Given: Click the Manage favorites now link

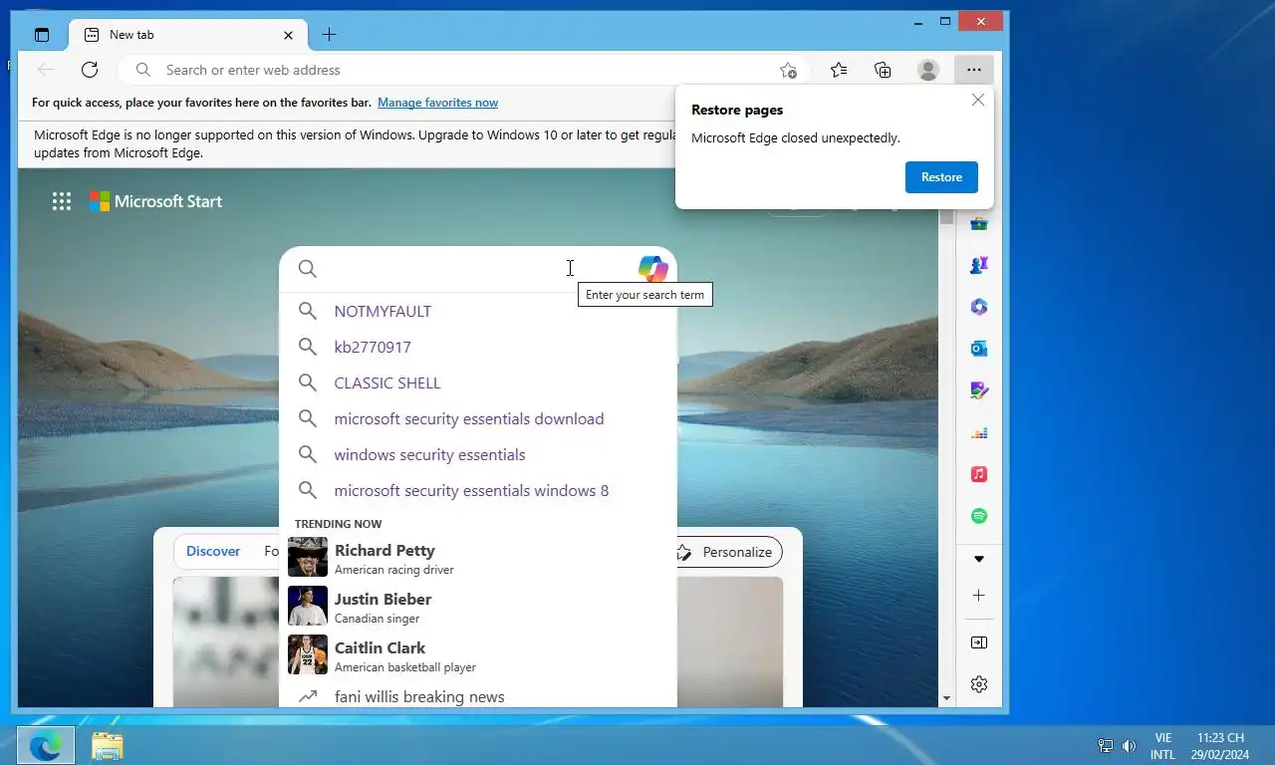Looking at the screenshot, I should coord(437,103).
